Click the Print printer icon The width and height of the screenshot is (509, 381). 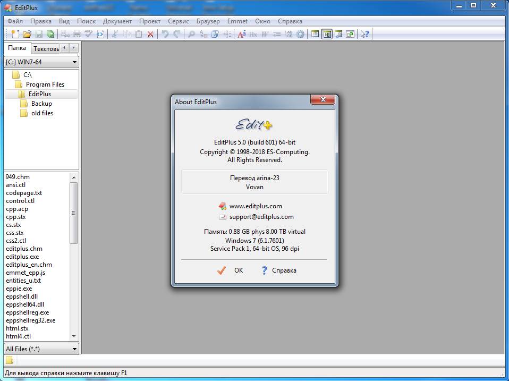click(x=77, y=34)
